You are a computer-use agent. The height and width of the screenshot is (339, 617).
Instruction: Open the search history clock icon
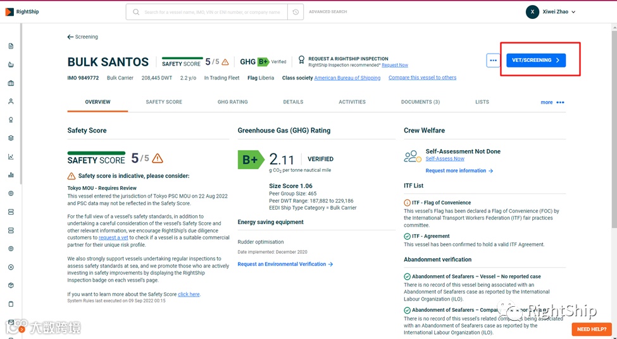tap(296, 12)
